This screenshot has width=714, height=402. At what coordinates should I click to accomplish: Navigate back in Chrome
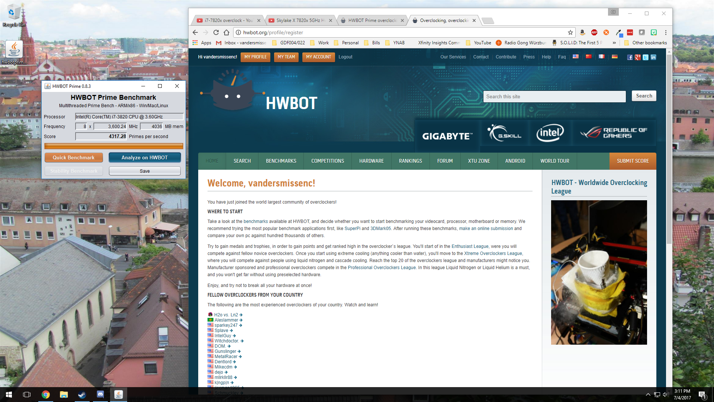click(x=195, y=32)
